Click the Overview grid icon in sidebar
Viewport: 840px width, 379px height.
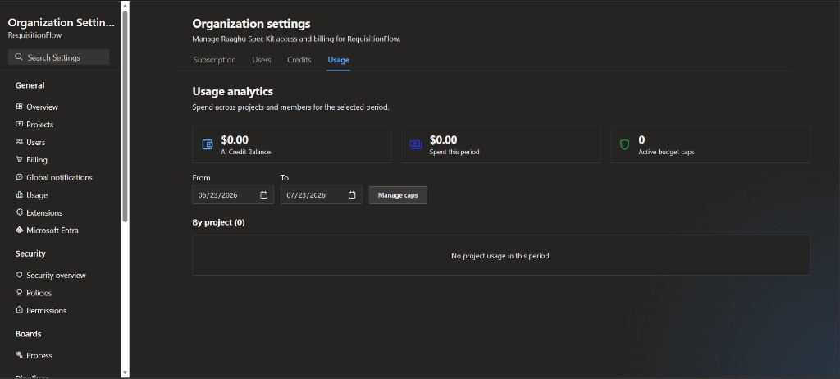(x=20, y=107)
